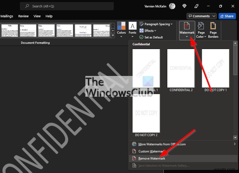Choose Remove Watermark
Viewport: 239px width, 173px height.
tap(183, 158)
